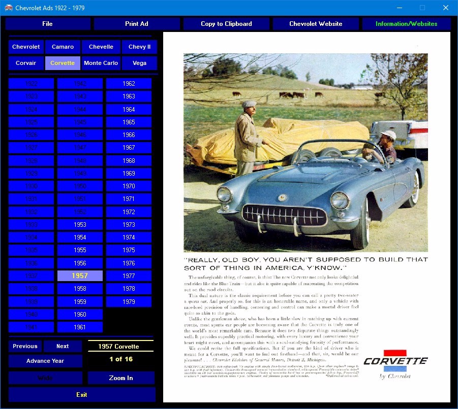
Task: Choose year 1971
Action: [129, 199]
